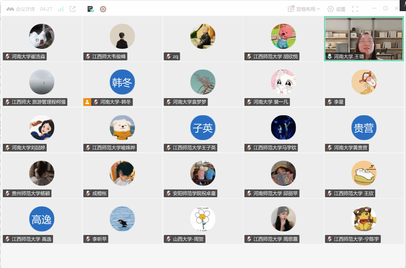Click the network signal strength icon
This screenshot has height=268, width=406.
pyautogui.click(x=61, y=9)
